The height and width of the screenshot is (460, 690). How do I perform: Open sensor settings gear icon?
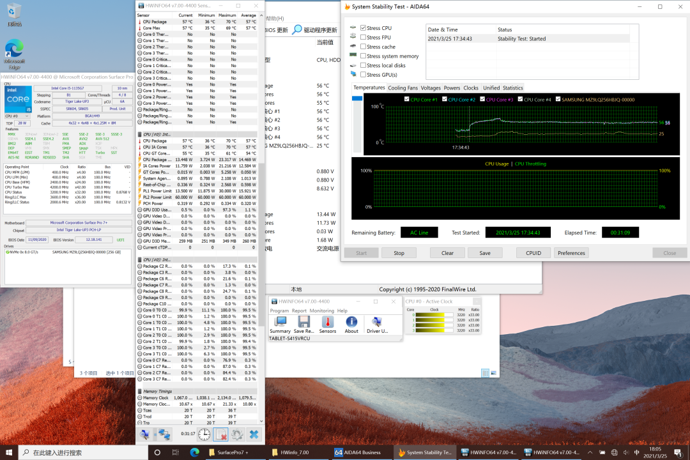tap(237, 434)
